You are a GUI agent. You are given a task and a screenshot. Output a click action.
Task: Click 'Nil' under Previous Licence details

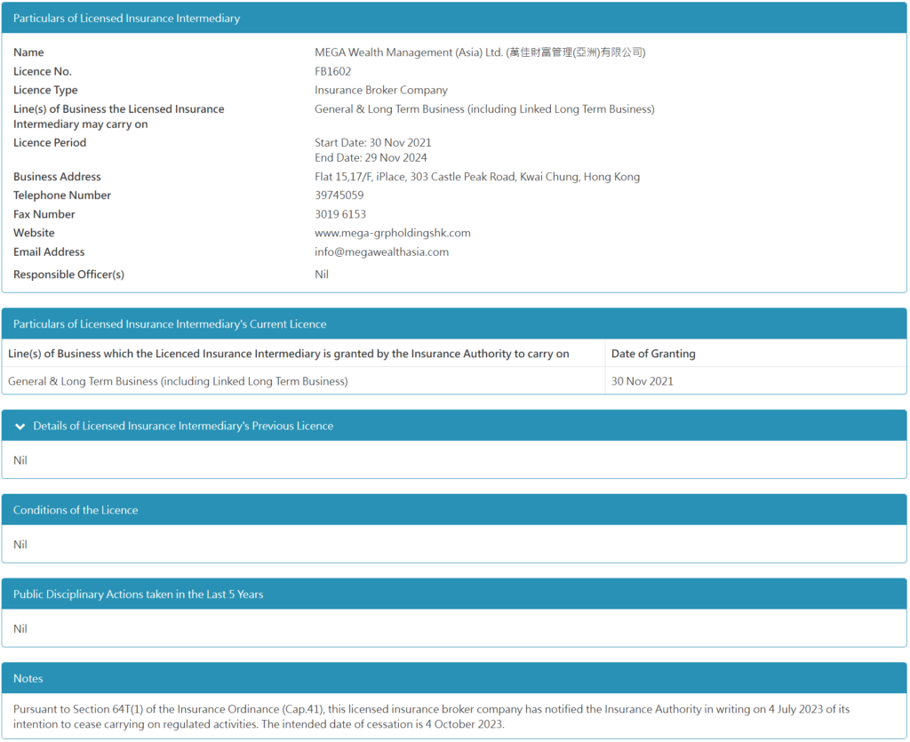(20, 460)
